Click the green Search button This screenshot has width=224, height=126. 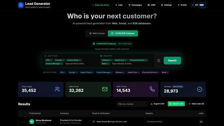point(172,60)
